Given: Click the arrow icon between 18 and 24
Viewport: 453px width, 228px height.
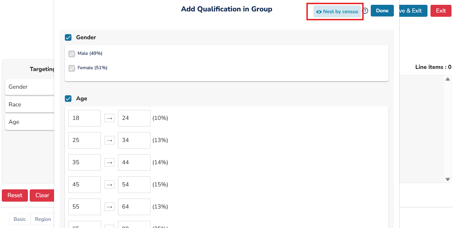Looking at the screenshot, I should pyautogui.click(x=109, y=118).
